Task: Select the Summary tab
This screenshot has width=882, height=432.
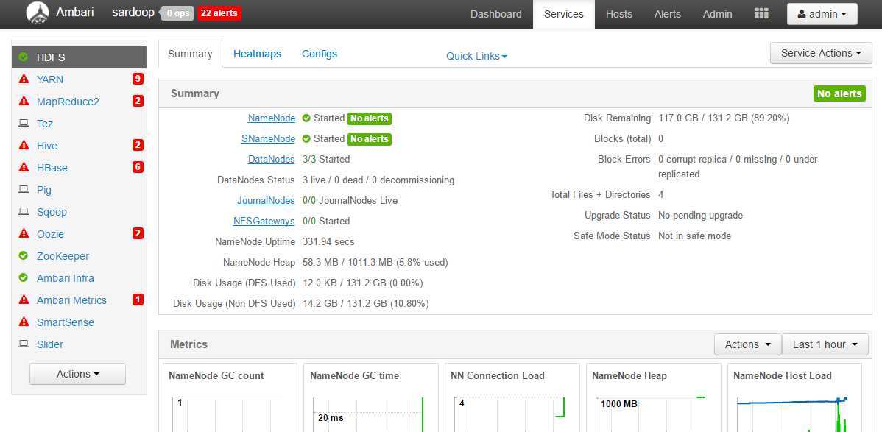Action: point(190,54)
